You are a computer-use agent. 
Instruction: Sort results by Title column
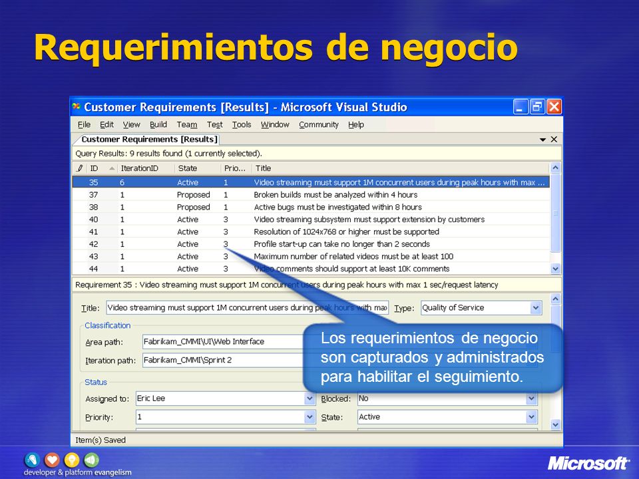[400, 168]
